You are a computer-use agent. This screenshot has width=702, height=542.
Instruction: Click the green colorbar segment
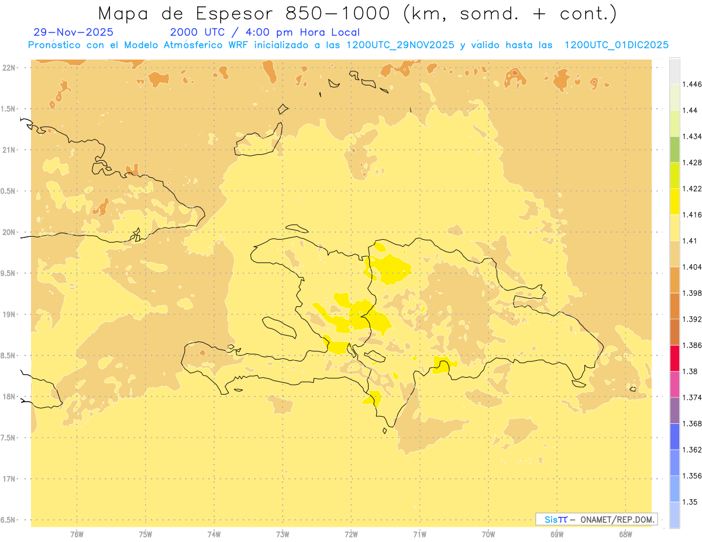[675, 149]
